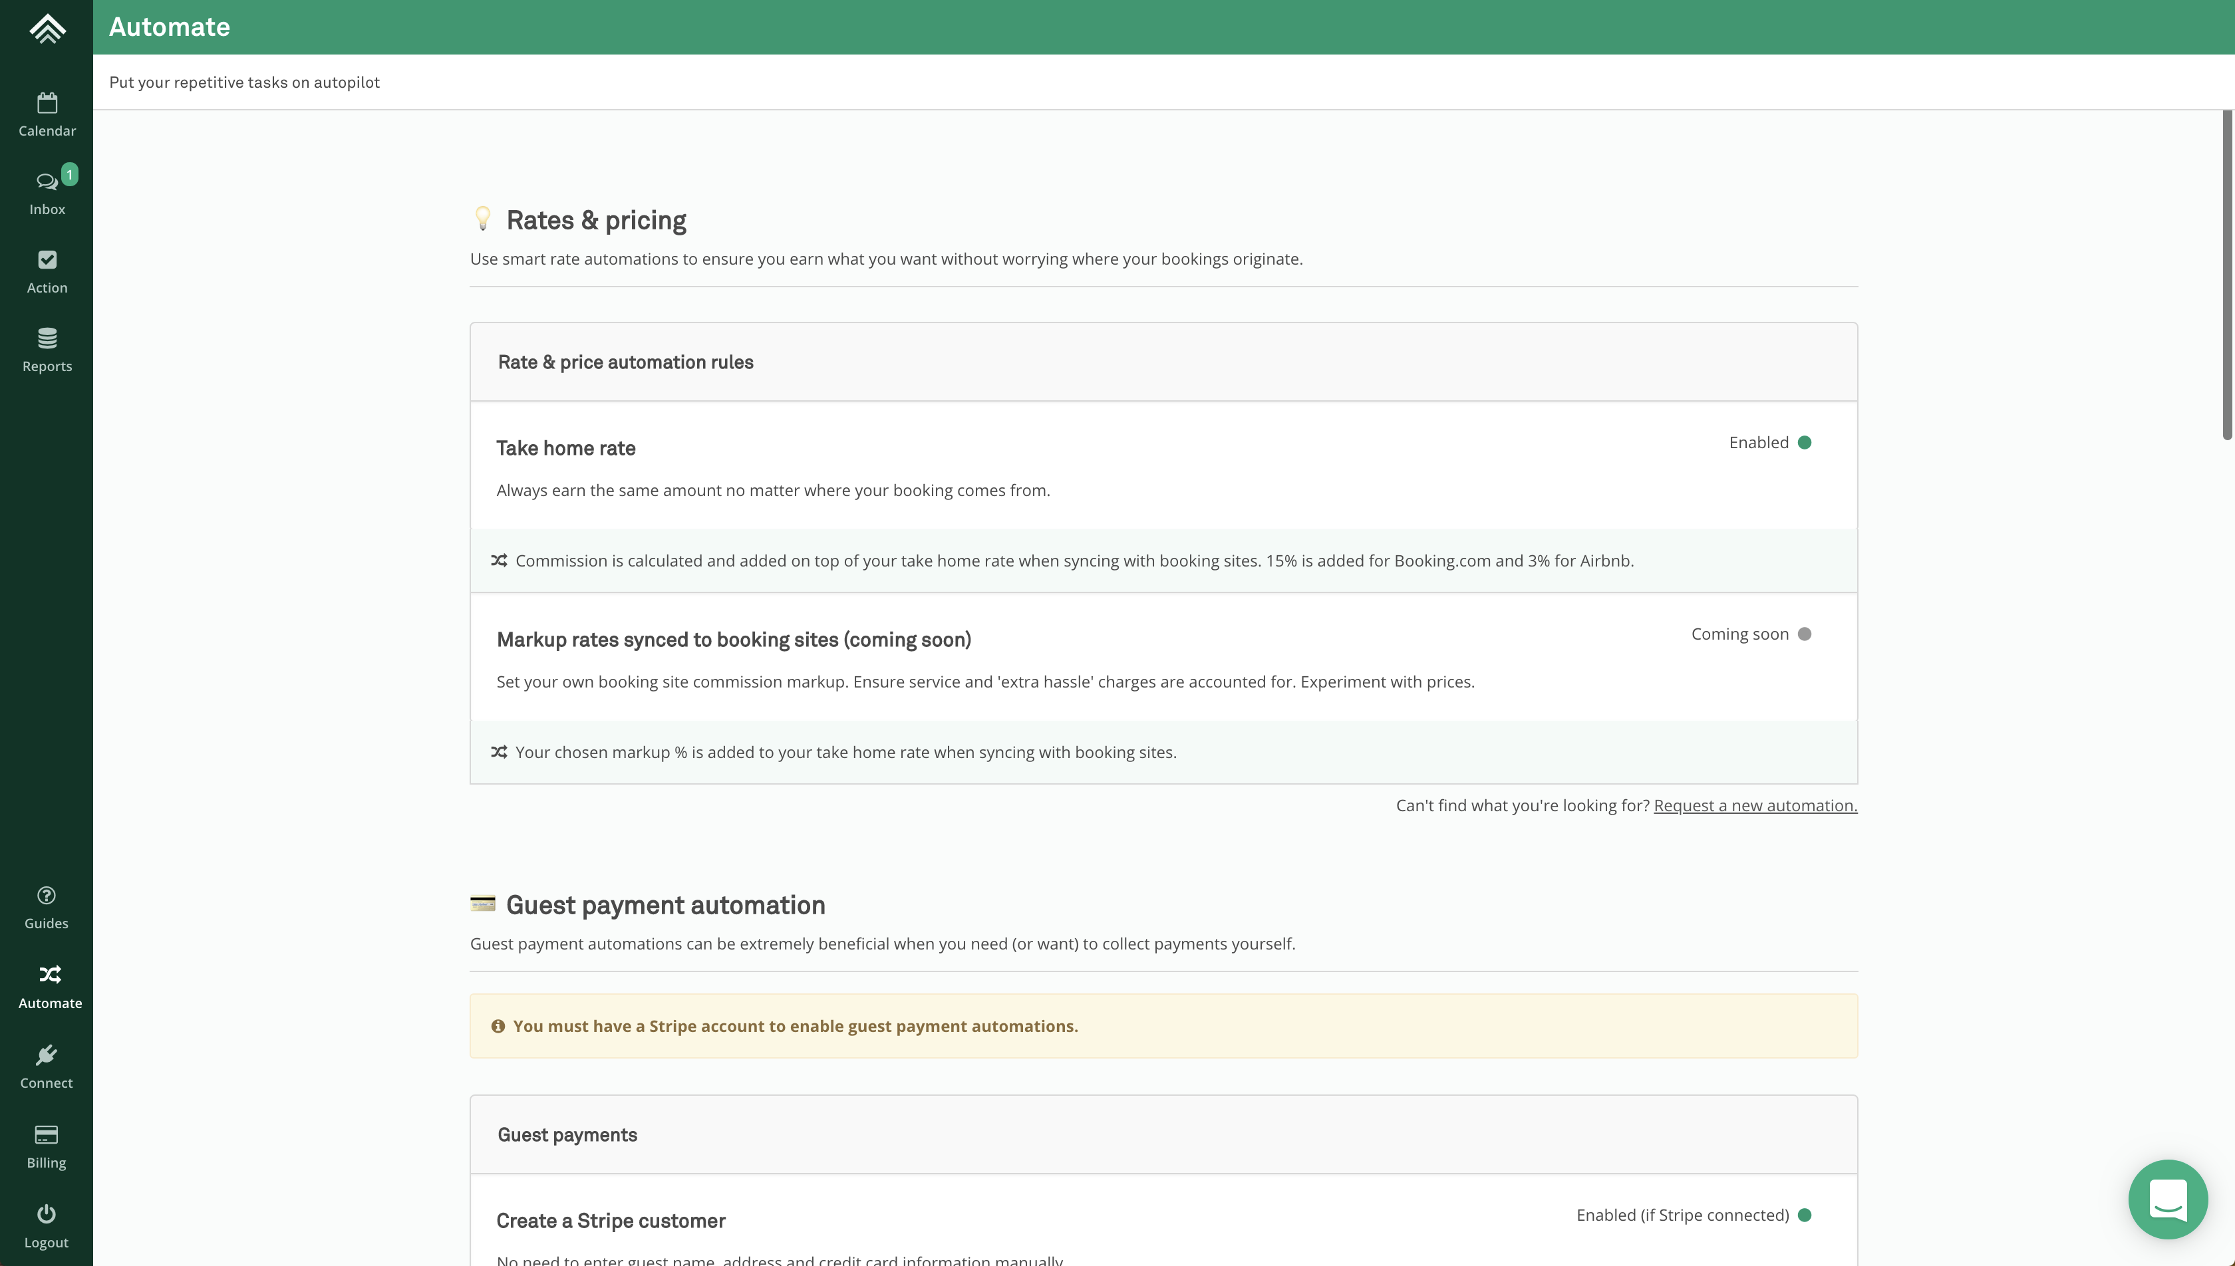
Task: Click the home logo icon
Action: click(47, 28)
